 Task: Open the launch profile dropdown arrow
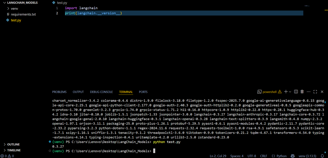[290, 92]
